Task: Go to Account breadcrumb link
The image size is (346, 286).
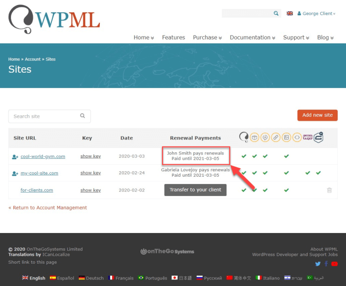Action: point(33,59)
